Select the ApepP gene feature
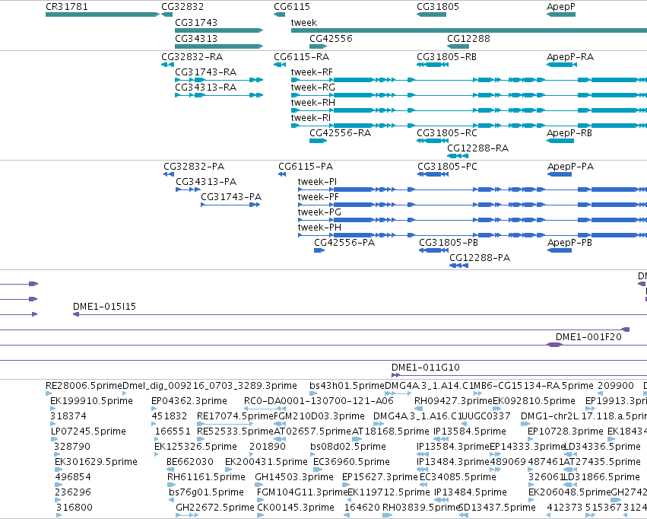 [561, 14]
